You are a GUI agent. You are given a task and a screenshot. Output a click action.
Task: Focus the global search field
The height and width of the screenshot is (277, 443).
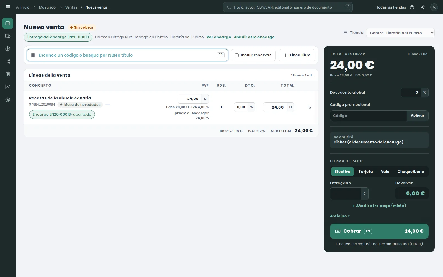click(x=288, y=7)
